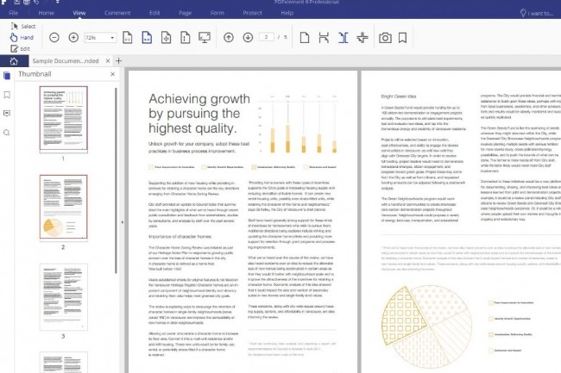Viewport: 561px width, 373px height.
Task: Zoom in with the plus icon
Action: [73, 37]
